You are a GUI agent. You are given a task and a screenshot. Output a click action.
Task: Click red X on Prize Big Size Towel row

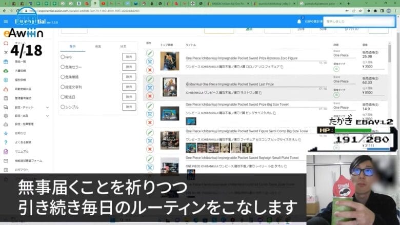coord(150,122)
